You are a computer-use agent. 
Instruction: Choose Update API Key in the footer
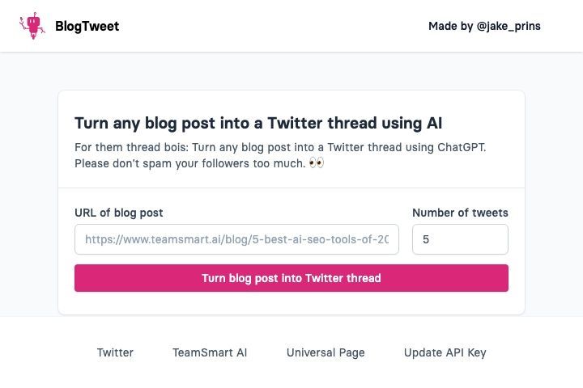pos(445,352)
